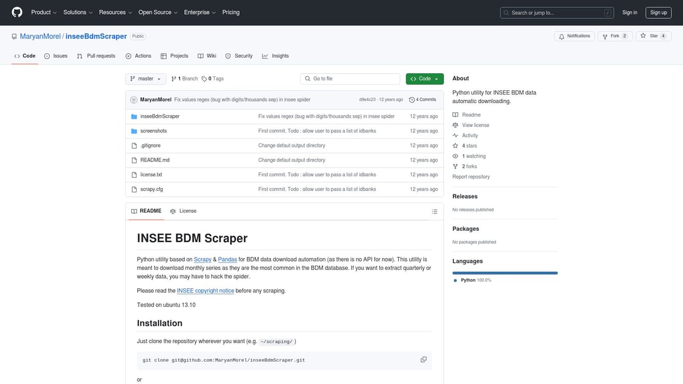This screenshot has width=683, height=384.
Task: Switch to the Actions tab
Action: (x=138, y=55)
